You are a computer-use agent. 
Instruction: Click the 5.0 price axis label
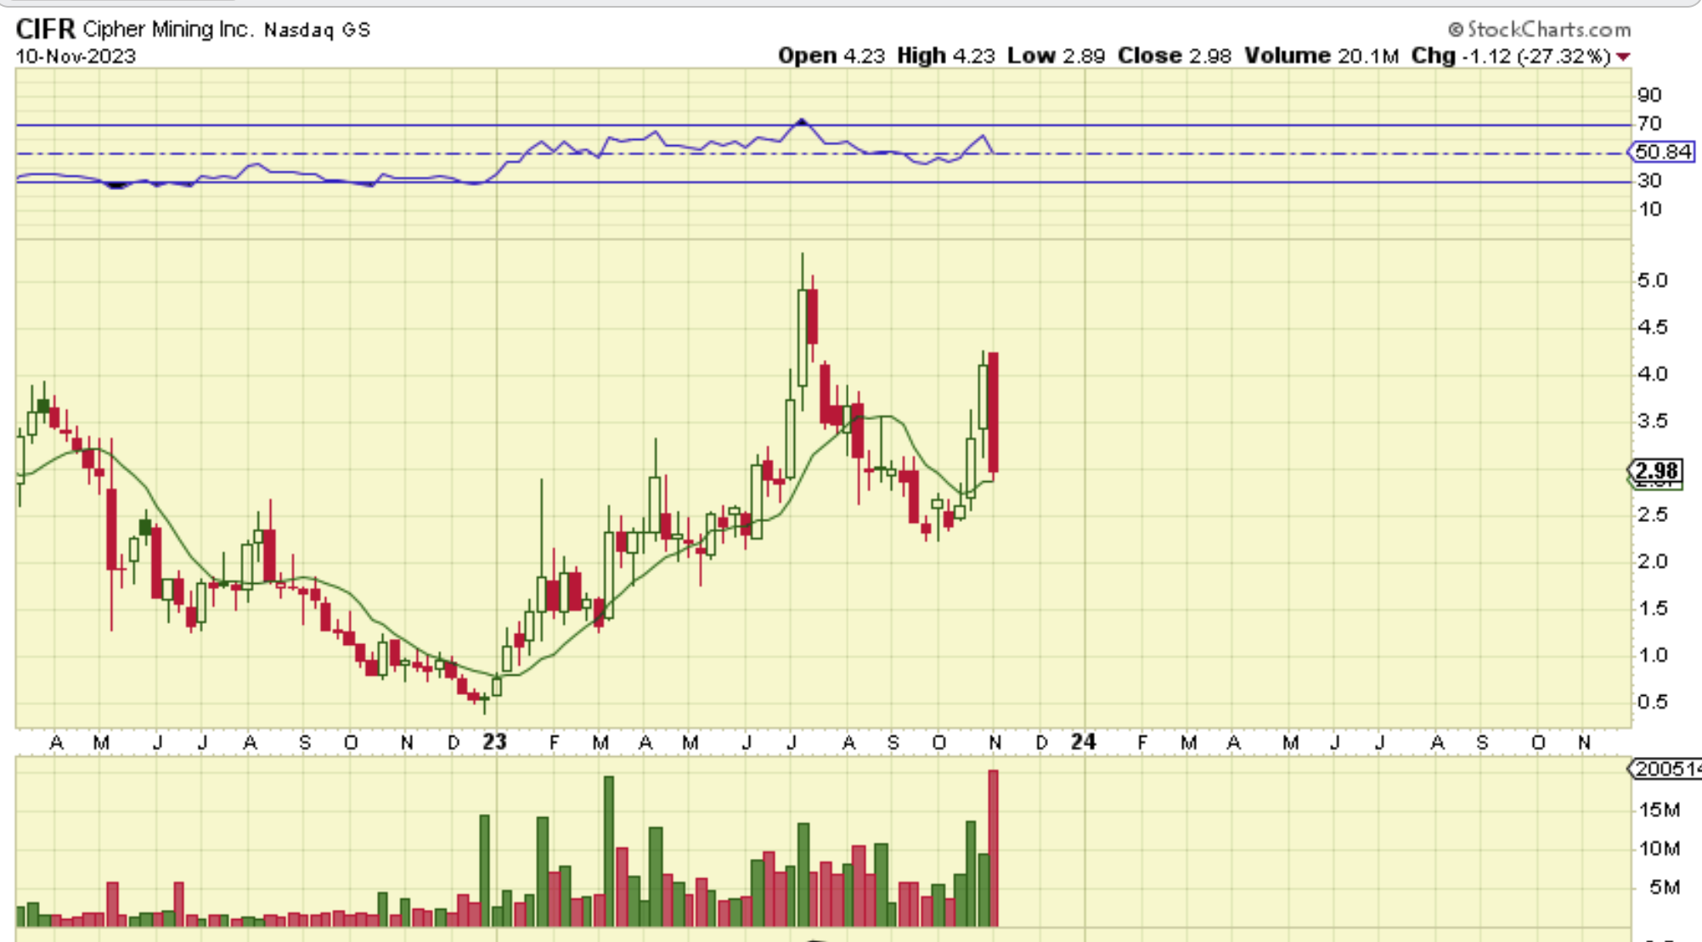pos(1652,280)
